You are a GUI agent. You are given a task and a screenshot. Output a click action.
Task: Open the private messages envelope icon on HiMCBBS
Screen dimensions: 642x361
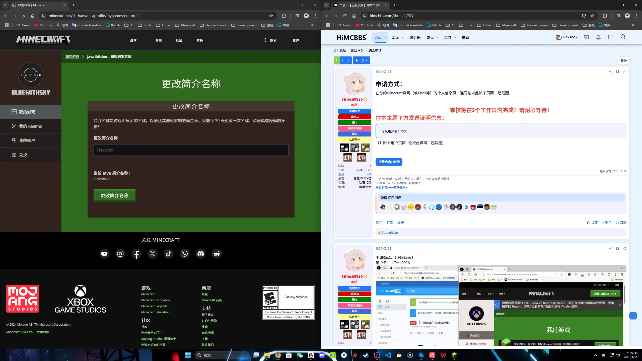[586, 37]
